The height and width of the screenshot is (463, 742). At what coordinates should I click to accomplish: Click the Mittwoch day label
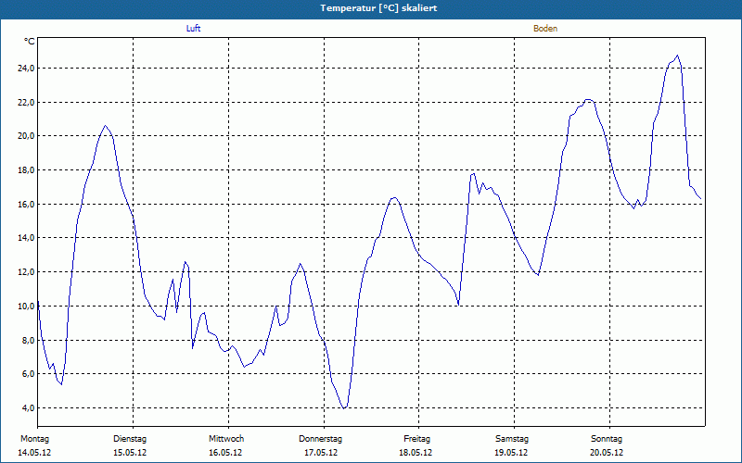226,439
